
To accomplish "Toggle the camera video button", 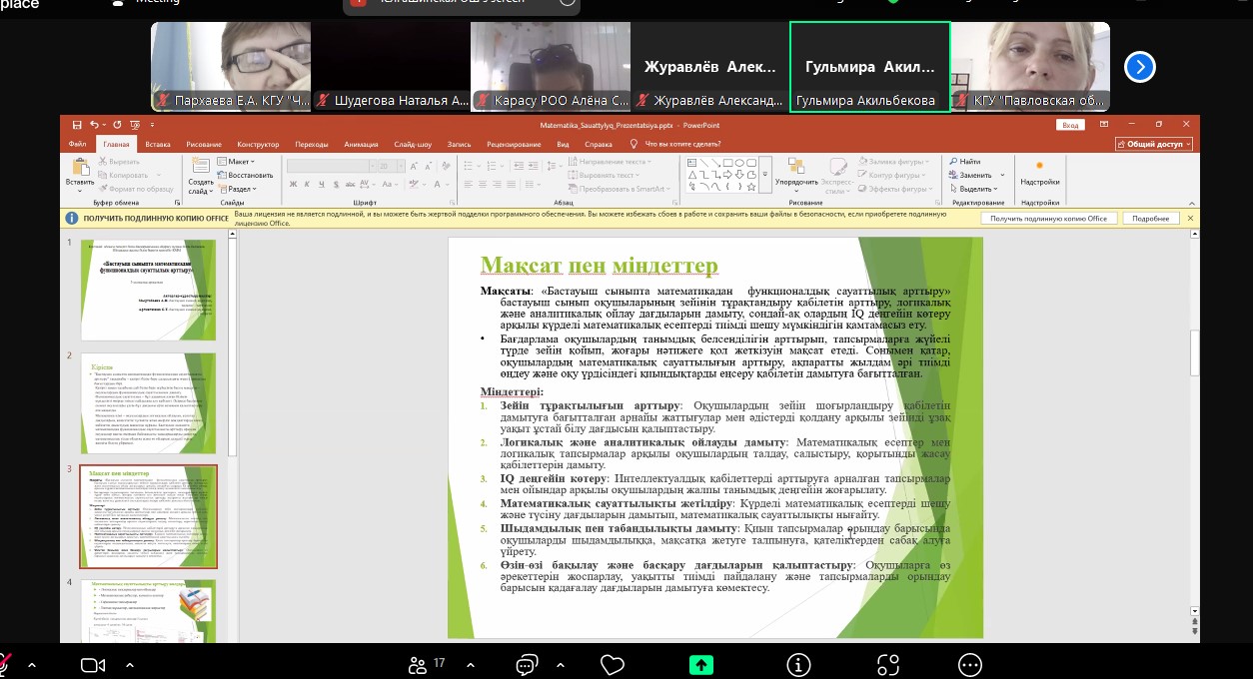I will coord(93,664).
